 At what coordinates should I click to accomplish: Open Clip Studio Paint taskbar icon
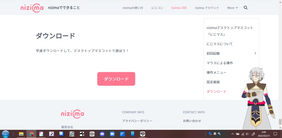[x=143, y=134]
